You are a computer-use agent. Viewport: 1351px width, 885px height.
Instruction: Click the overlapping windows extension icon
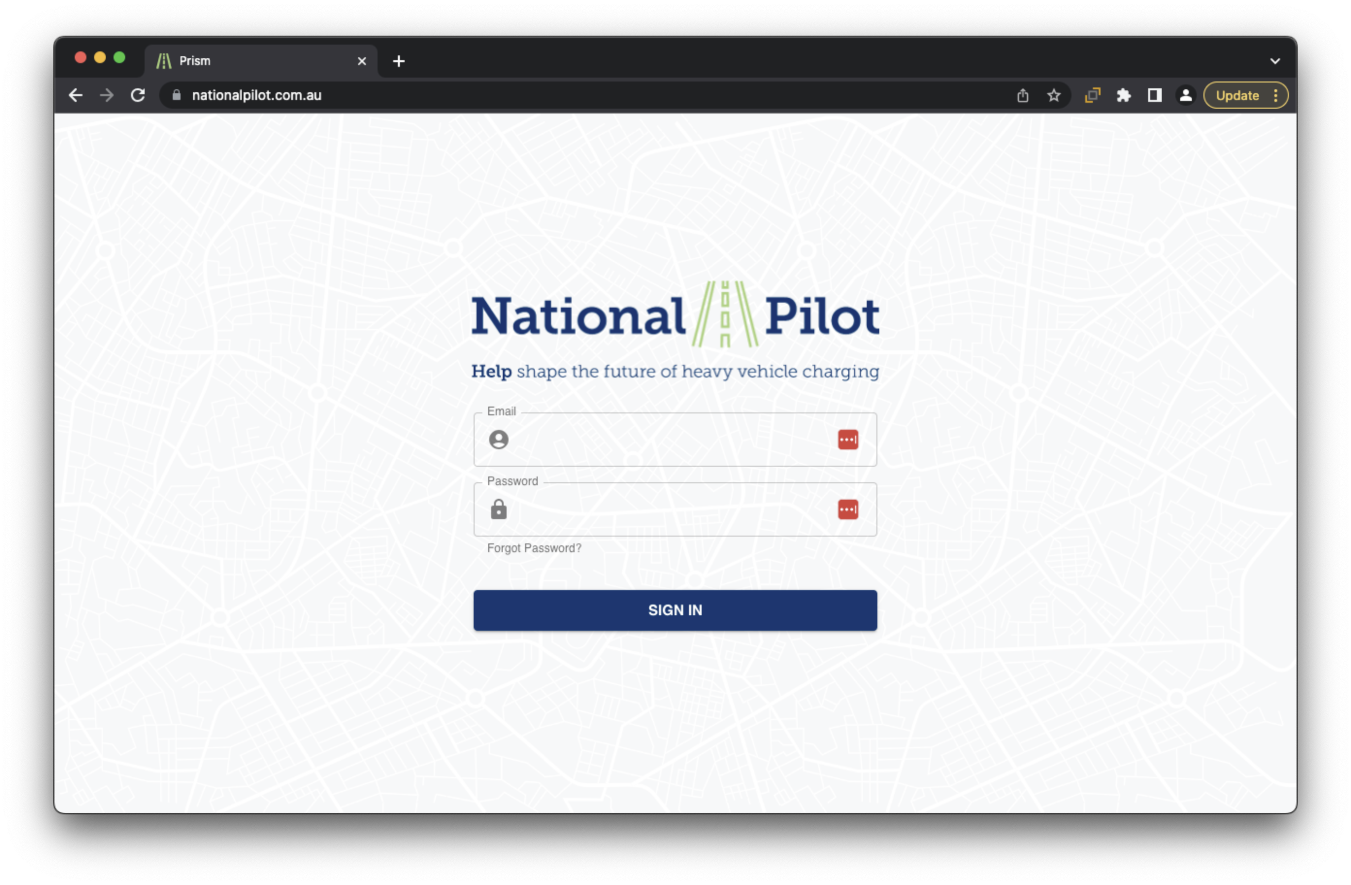pyautogui.click(x=1092, y=96)
